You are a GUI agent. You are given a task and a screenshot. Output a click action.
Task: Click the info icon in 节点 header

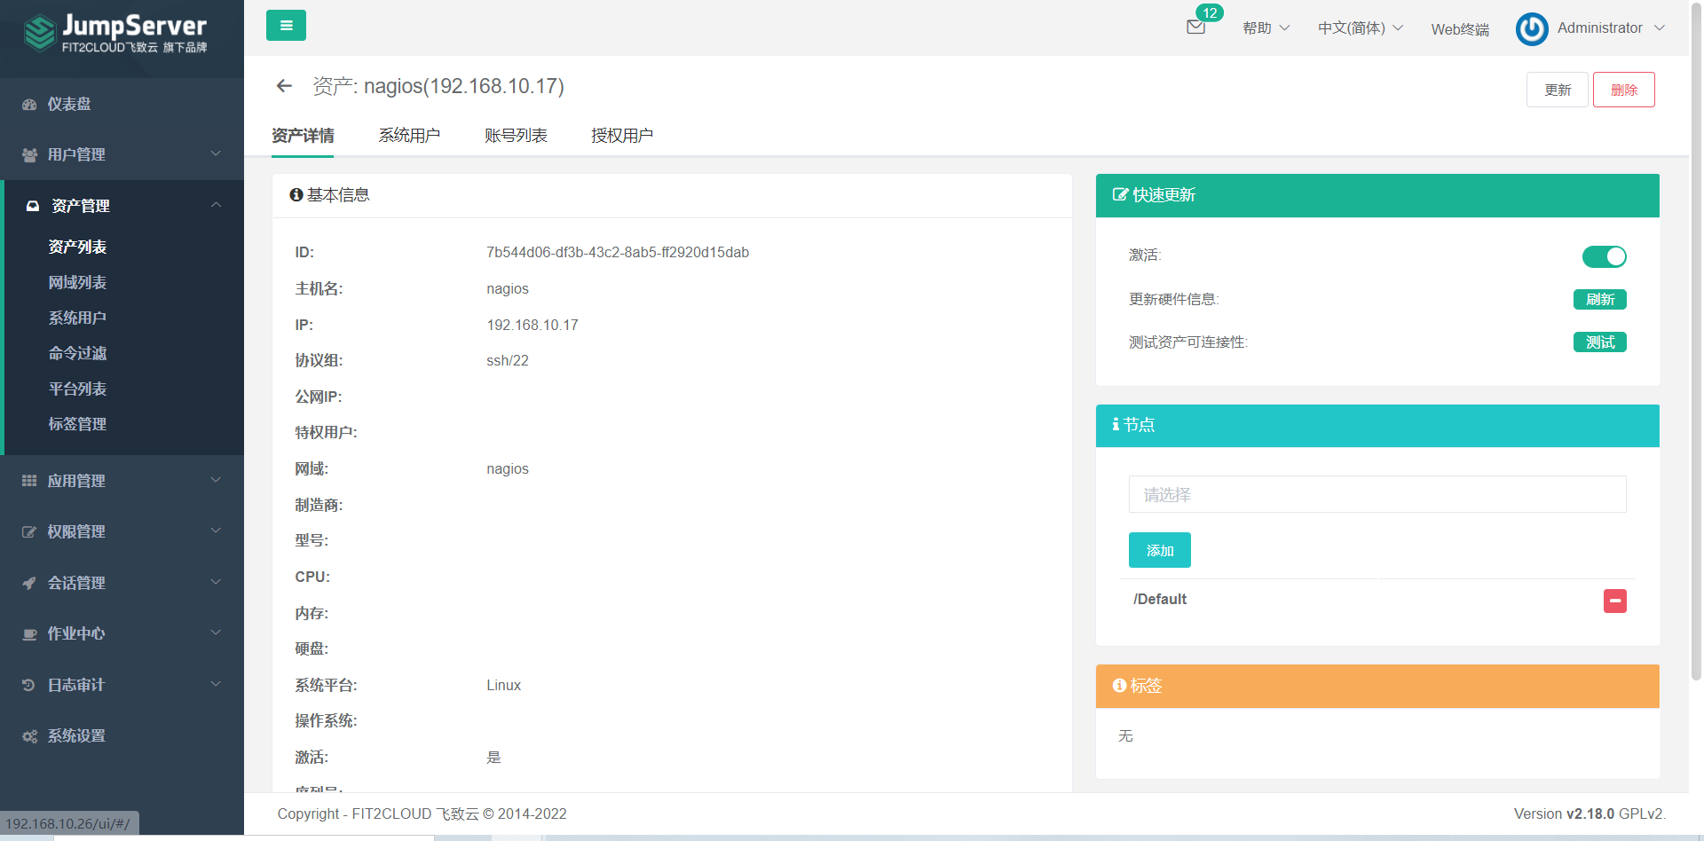(x=1116, y=425)
